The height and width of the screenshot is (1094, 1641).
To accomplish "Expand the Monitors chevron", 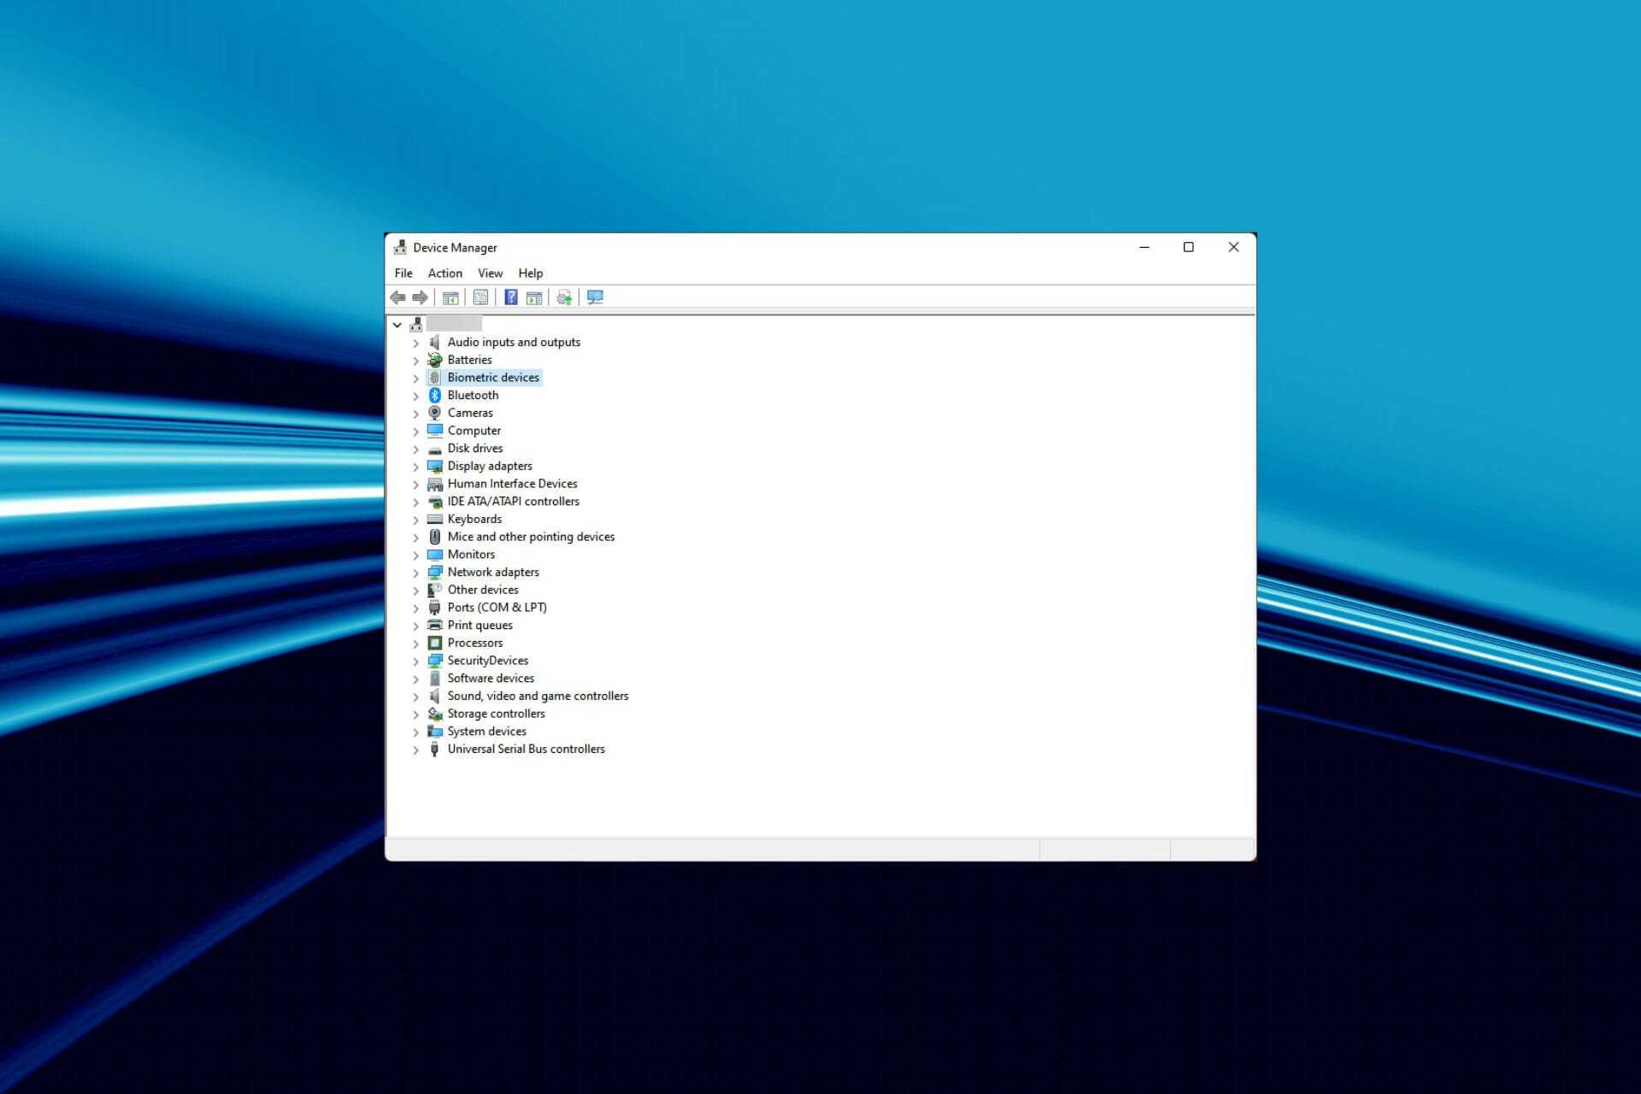I will [x=416, y=555].
